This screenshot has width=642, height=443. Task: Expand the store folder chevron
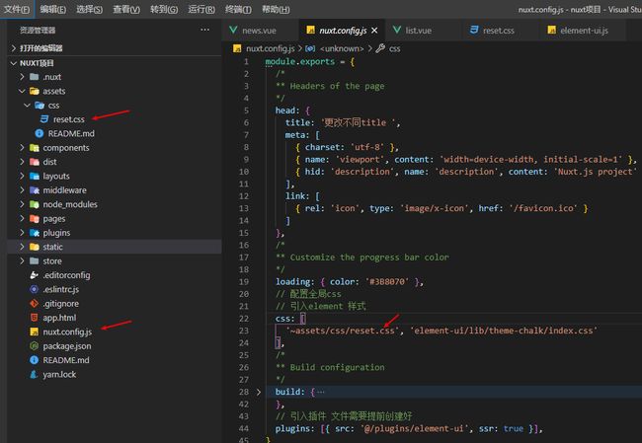click(22, 260)
